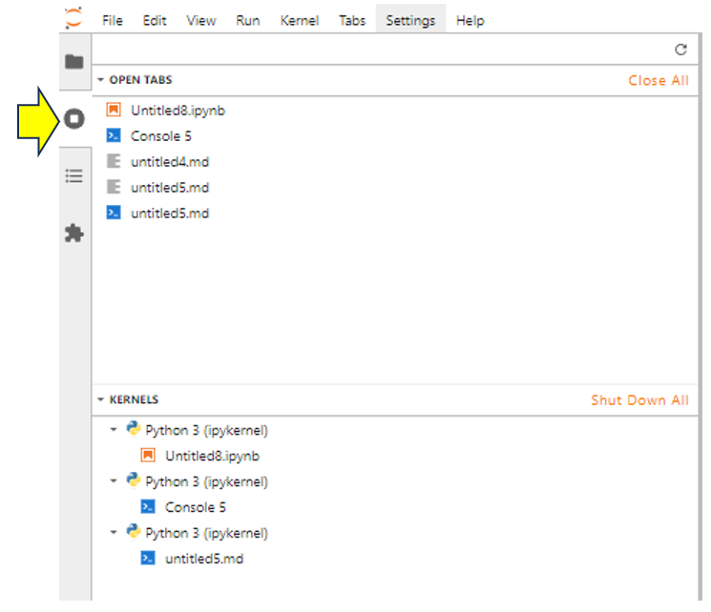Open the Run menu

point(247,20)
